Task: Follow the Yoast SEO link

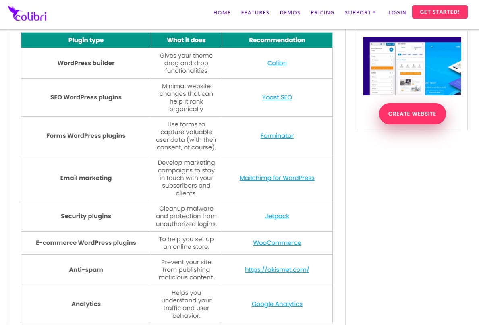Action: pos(277,97)
